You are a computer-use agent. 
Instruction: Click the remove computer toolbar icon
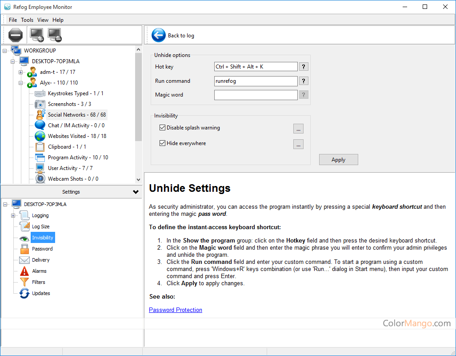click(x=55, y=35)
